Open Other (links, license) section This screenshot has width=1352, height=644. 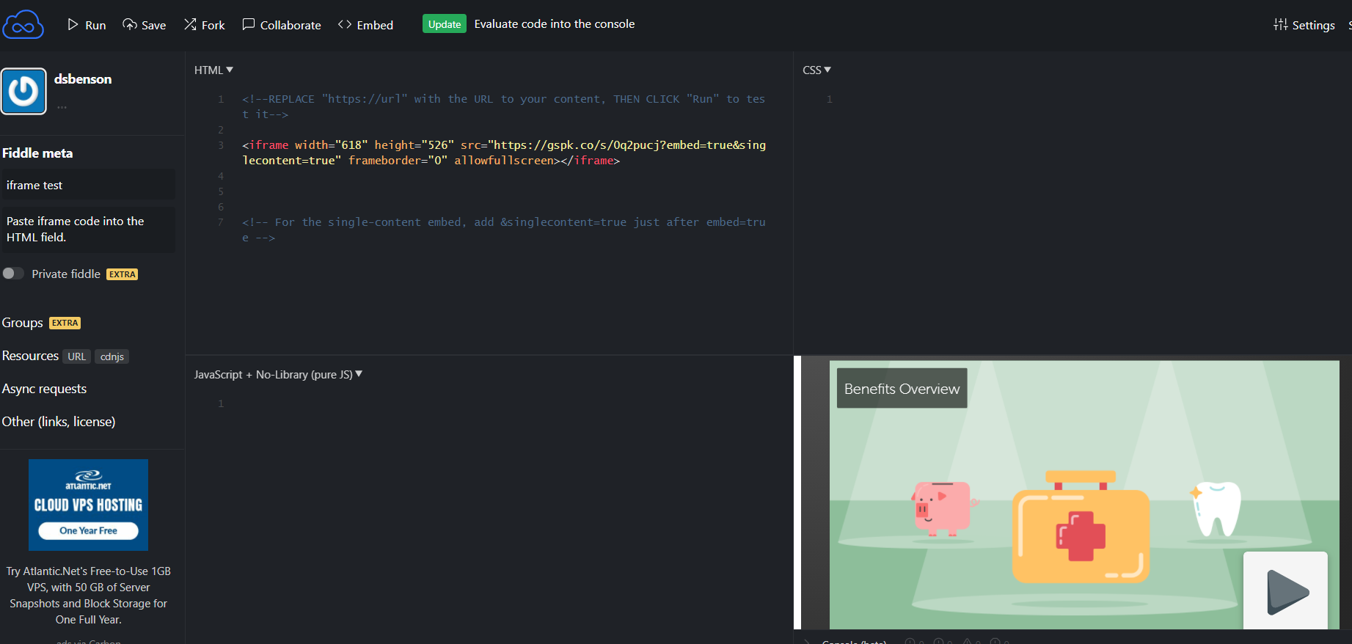(x=59, y=422)
